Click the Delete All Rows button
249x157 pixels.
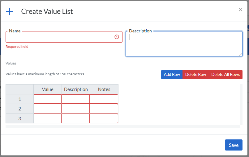(x=225, y=75)
